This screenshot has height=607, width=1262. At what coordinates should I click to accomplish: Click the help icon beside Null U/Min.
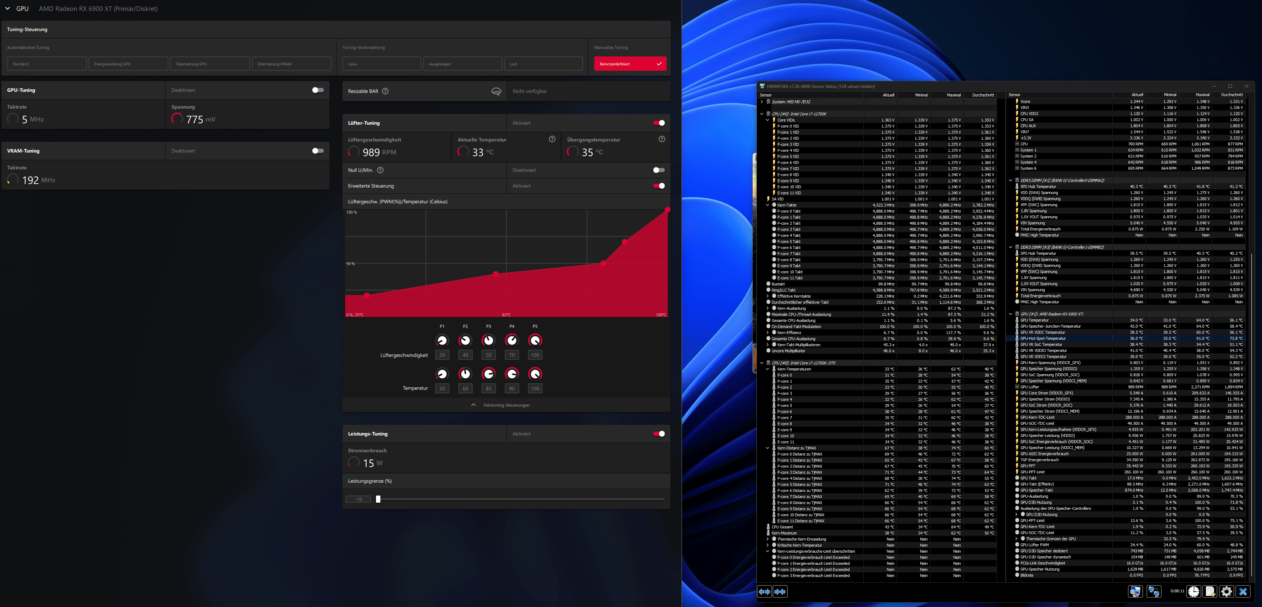click(x=380, y=170)
